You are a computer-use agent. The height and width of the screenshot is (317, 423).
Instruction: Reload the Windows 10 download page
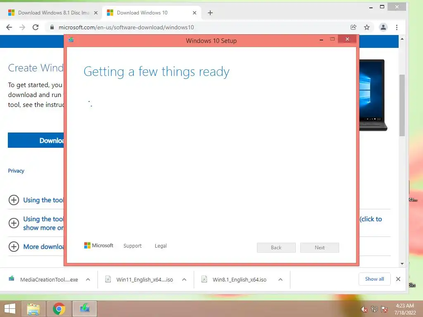pos(36,27)
